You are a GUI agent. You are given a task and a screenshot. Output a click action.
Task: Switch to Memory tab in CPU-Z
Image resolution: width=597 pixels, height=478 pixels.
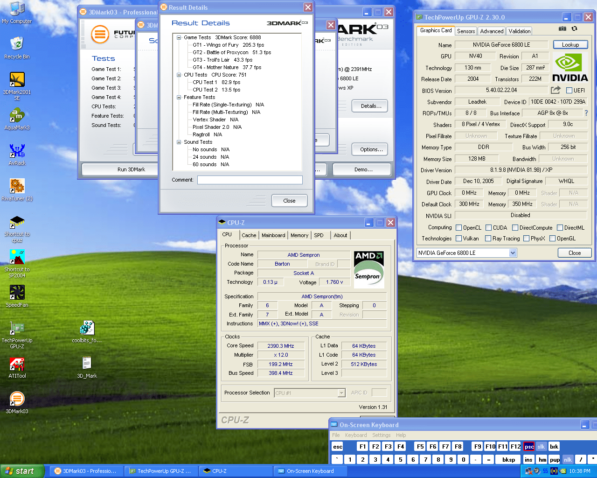click(x=299, y=235)
